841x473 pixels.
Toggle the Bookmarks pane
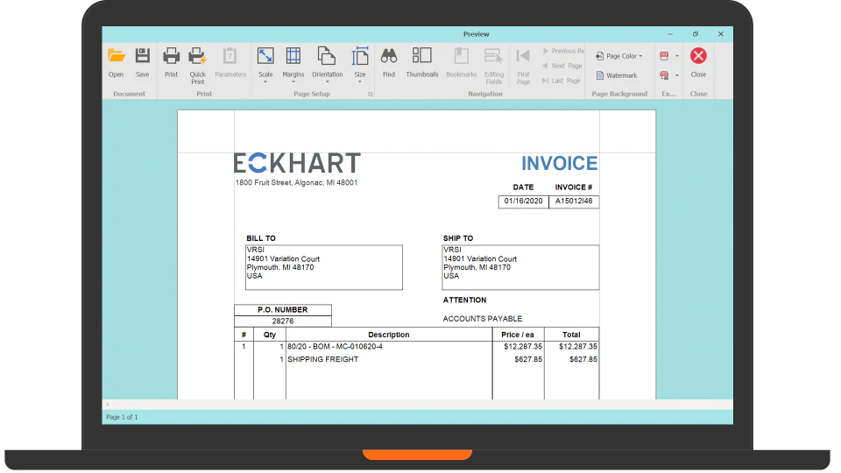pyautogui.click(x=462, y=62)
